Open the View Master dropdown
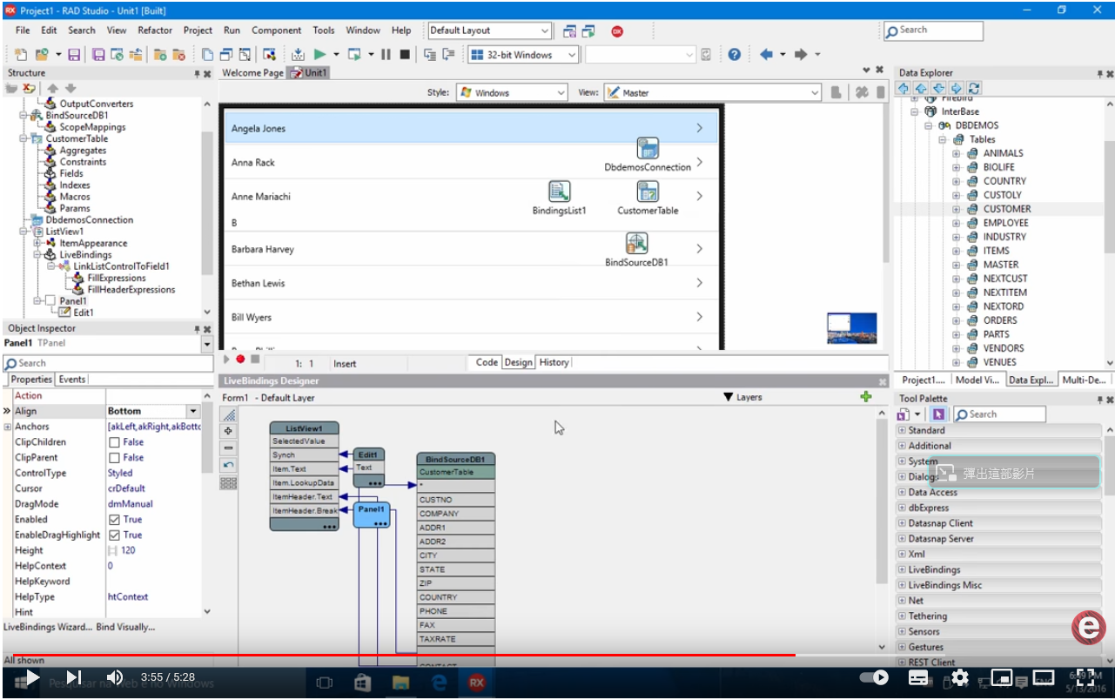The height and width of the screenshot is (700, 1115). [x=815, y=92]
